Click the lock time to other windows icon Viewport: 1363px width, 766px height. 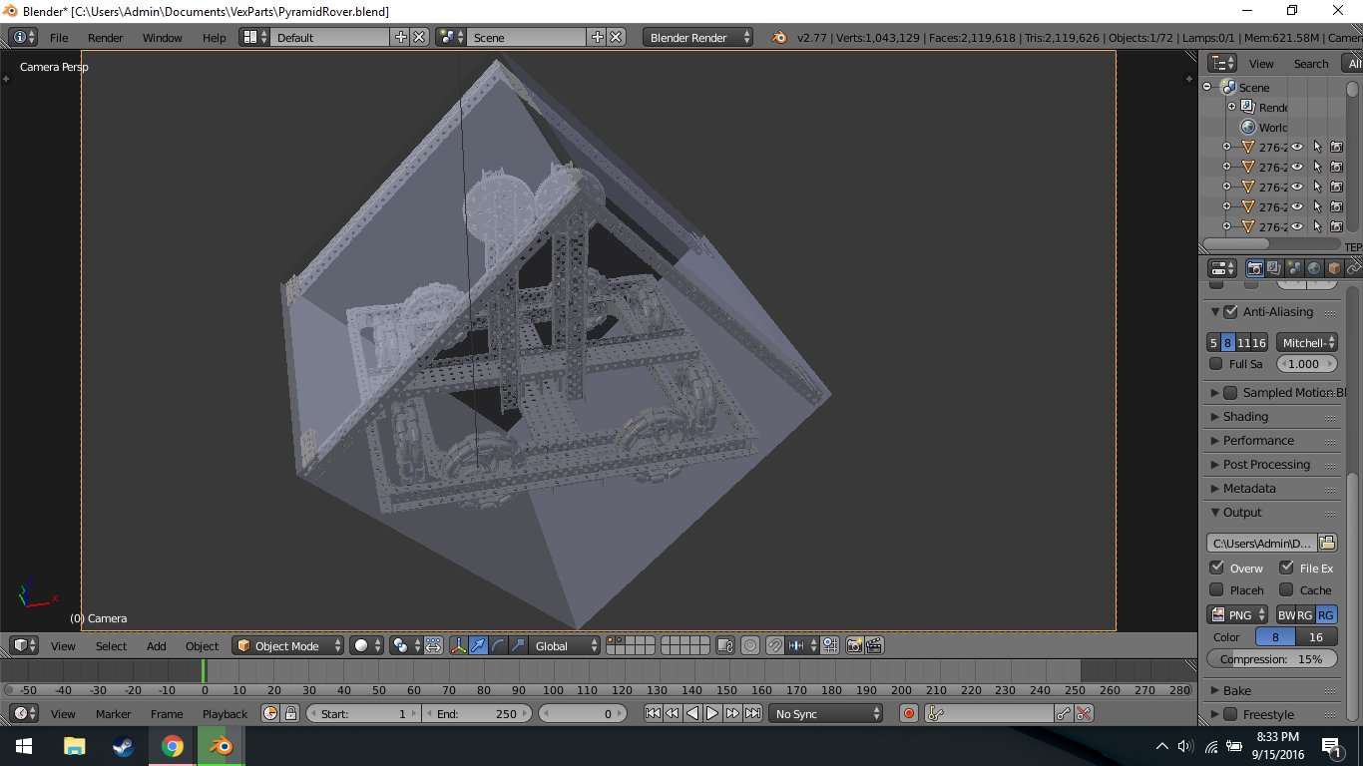290,713
